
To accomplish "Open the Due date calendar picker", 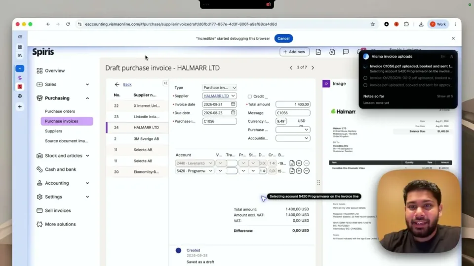I will coord(233,112).
